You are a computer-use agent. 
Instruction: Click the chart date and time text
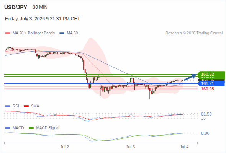pos(43,19)
